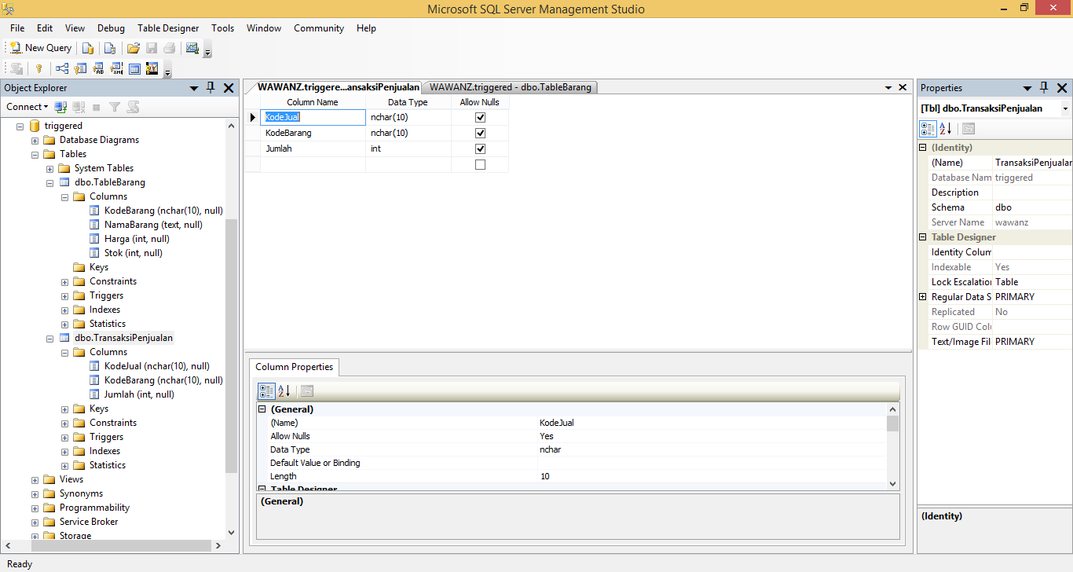Check Allow Nulls on the empty row
This screenshot has height=572, width=1073.
(480, 165)
